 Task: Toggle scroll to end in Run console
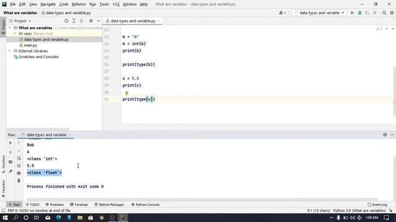(19, 166)
